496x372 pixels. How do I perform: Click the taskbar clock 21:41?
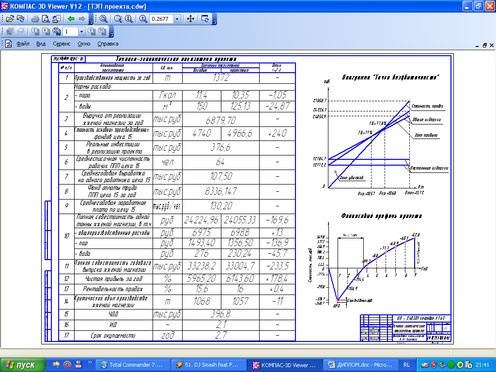(x=482, y=365)
